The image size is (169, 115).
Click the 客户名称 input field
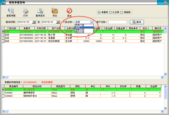(x=117, y=22)
